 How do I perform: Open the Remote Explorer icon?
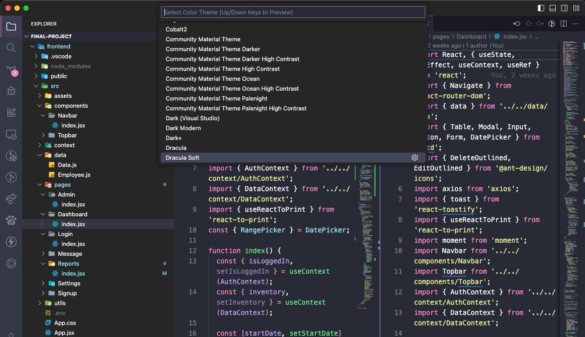tap(11, 134)
